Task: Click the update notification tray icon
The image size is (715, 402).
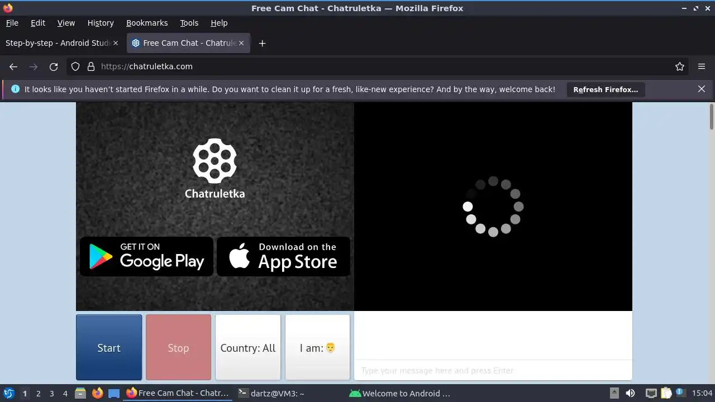Action: coord(680,393)
